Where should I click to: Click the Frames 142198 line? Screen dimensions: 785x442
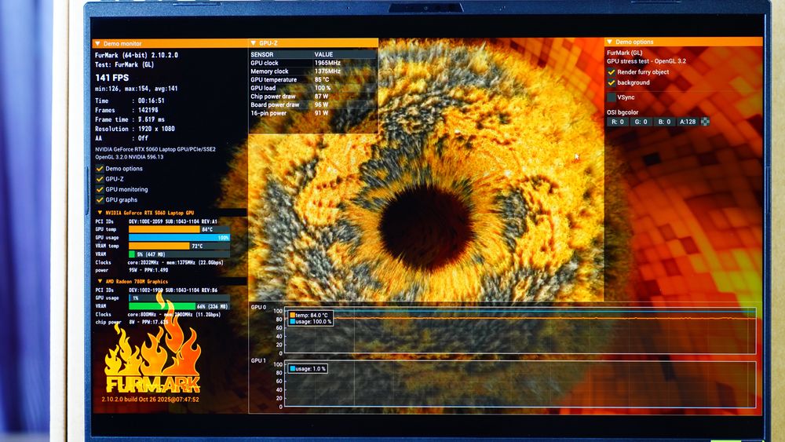[x=126, y=110]
